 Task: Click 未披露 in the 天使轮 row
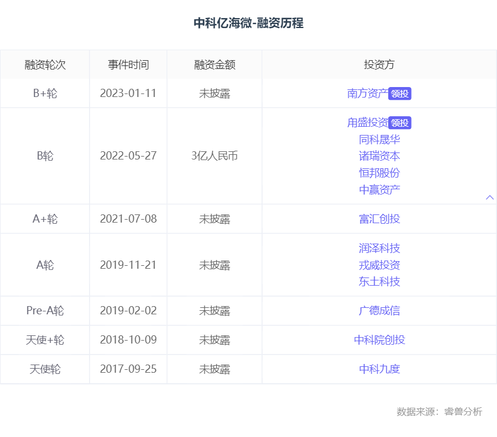pyautogui.click(x=215, y=369)
